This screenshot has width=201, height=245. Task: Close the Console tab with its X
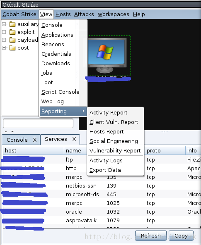pyautogui.click(x=35, y=140)
